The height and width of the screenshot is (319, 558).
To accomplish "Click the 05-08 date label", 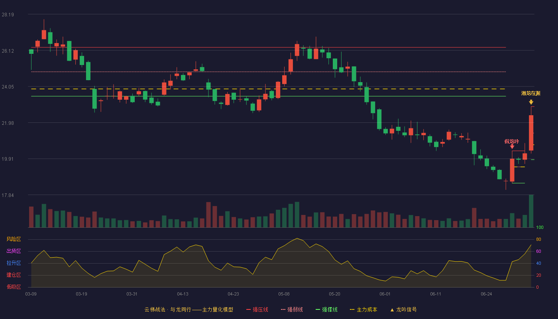I will [284, 294].
